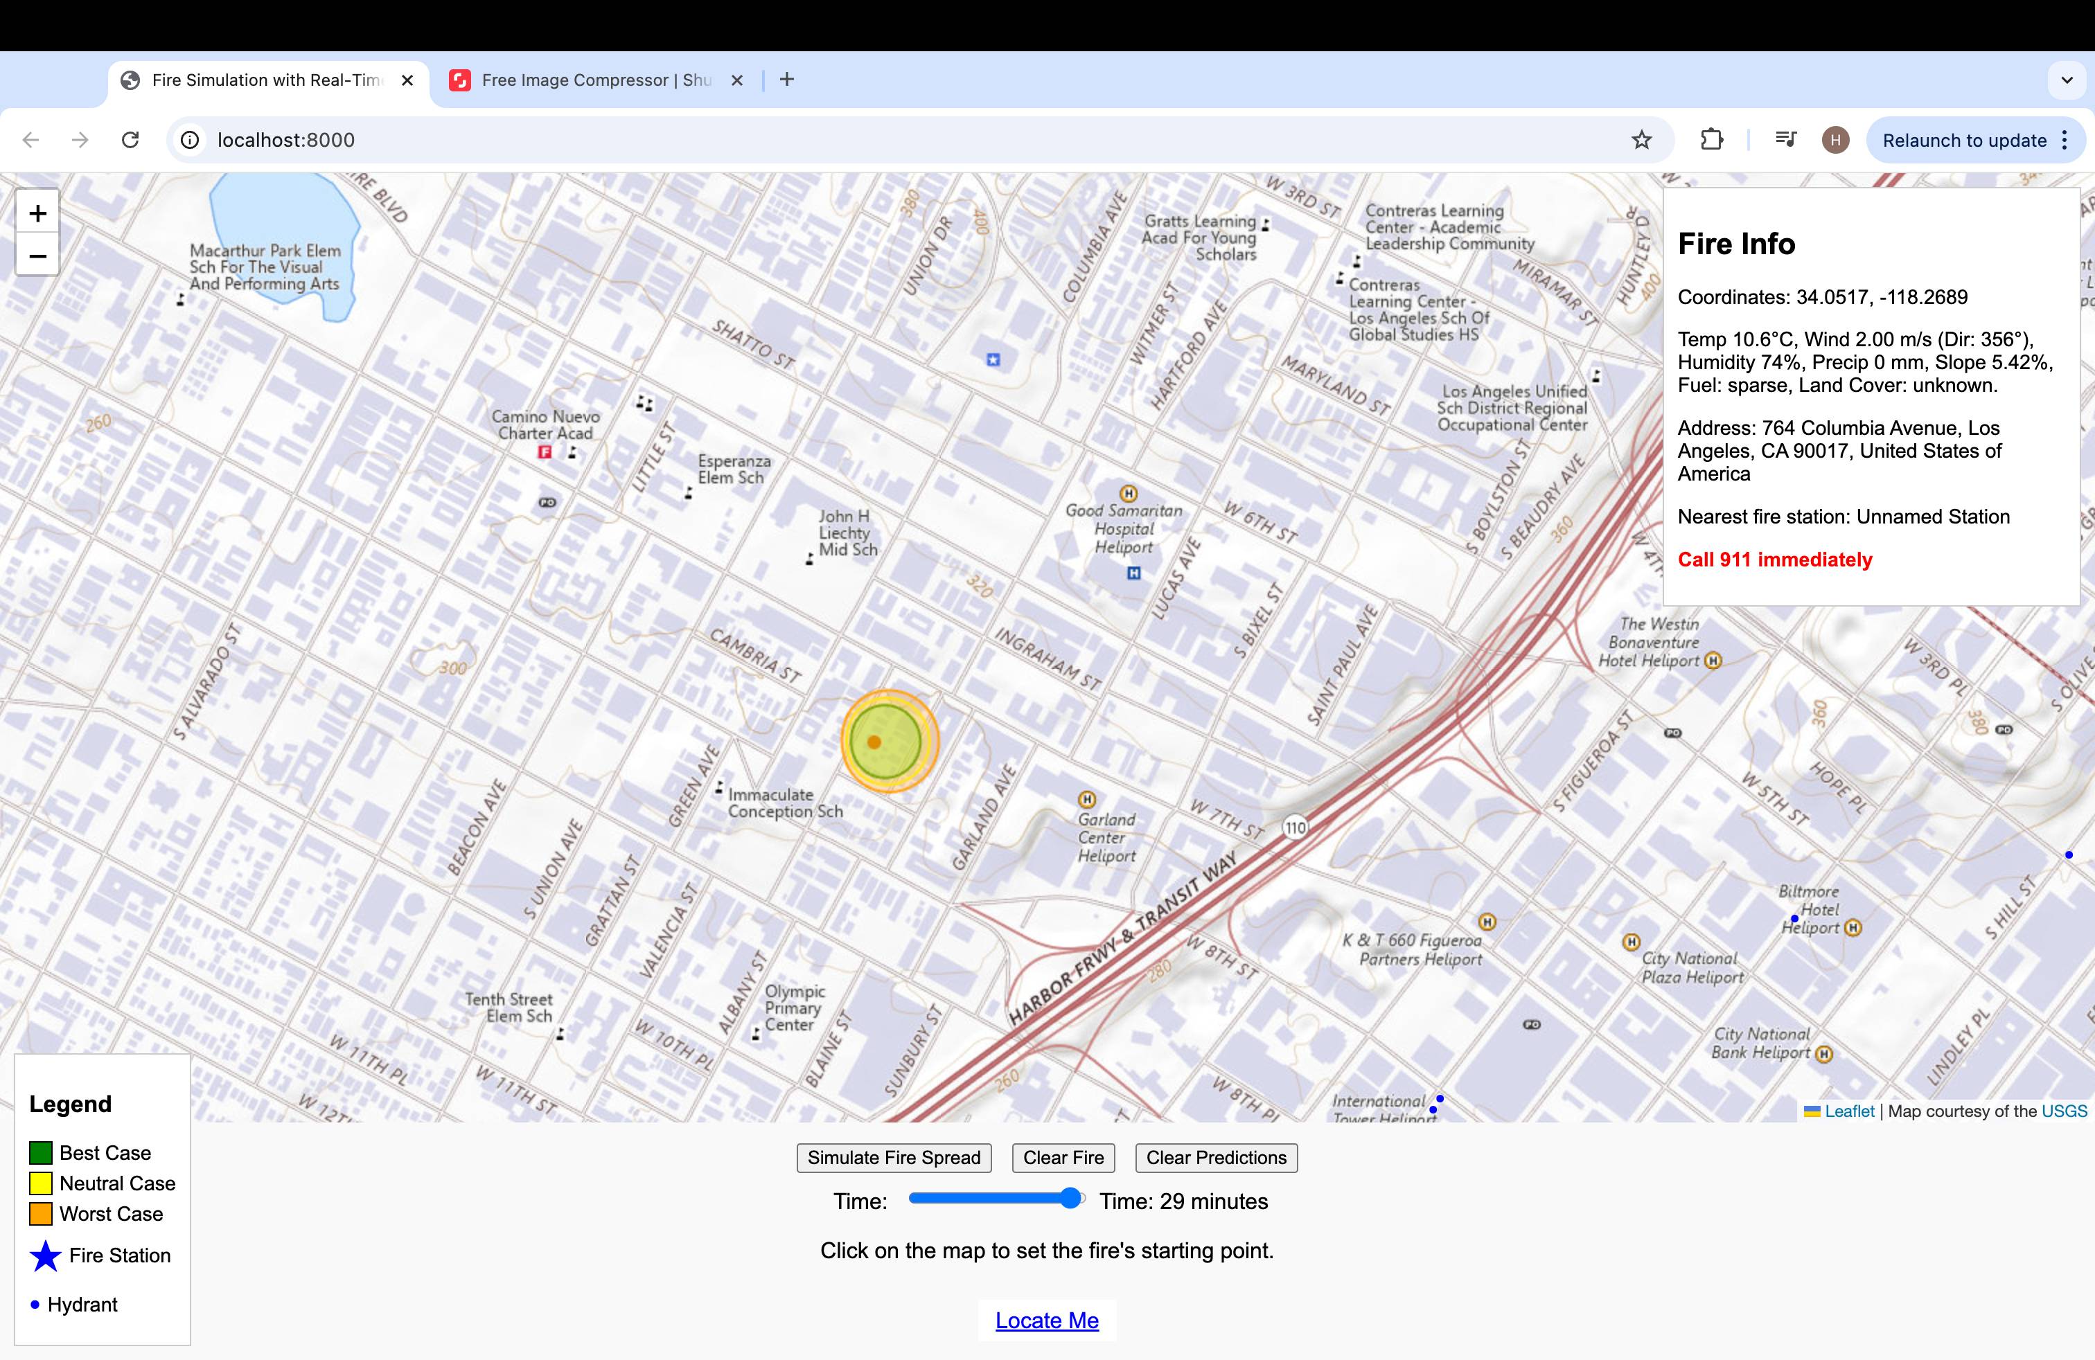
Task: Open a new browser tab
Action: coord(787,80)
